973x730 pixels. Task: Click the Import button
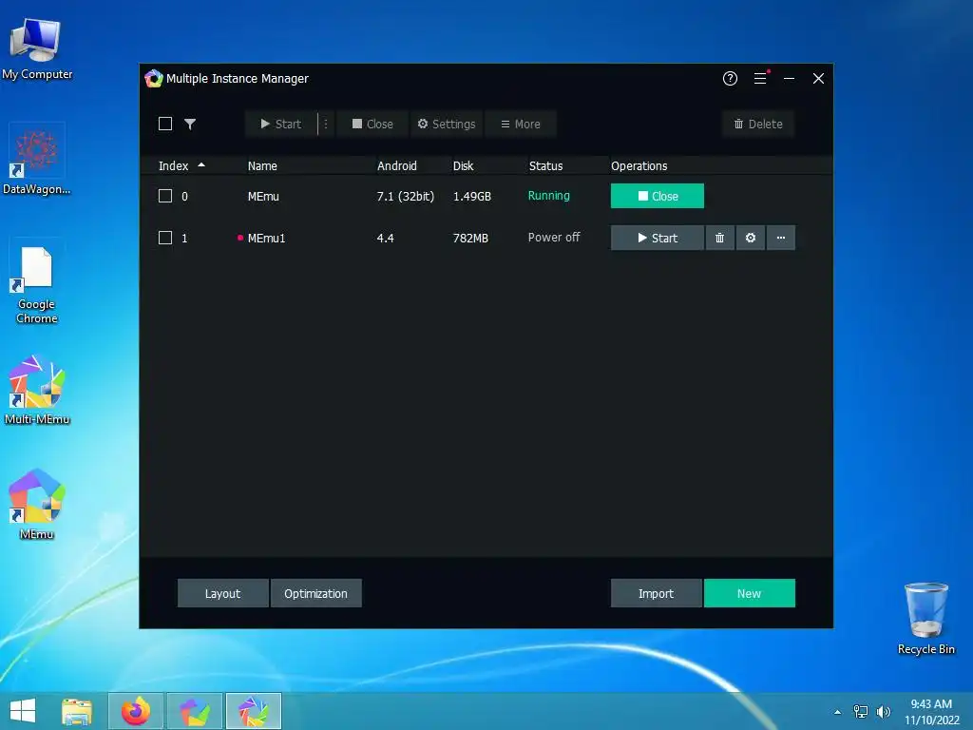click(656, 593)
